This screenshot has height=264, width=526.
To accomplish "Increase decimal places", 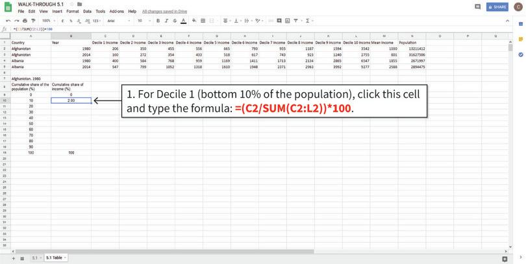I will pyautogui.click(x=88, y=21).
